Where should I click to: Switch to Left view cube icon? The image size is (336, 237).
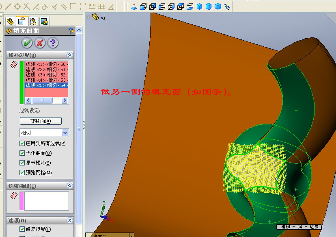coord(162,7)
